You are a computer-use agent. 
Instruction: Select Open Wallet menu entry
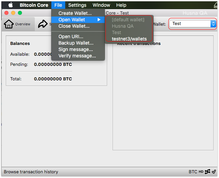[x=78, y=20]
